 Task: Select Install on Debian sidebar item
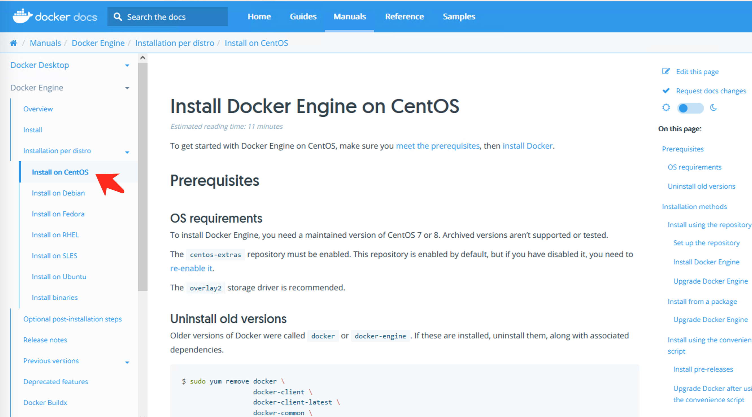click(x=58, y=193)
